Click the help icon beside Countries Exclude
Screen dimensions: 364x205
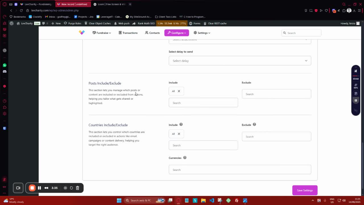click(254, 124)
